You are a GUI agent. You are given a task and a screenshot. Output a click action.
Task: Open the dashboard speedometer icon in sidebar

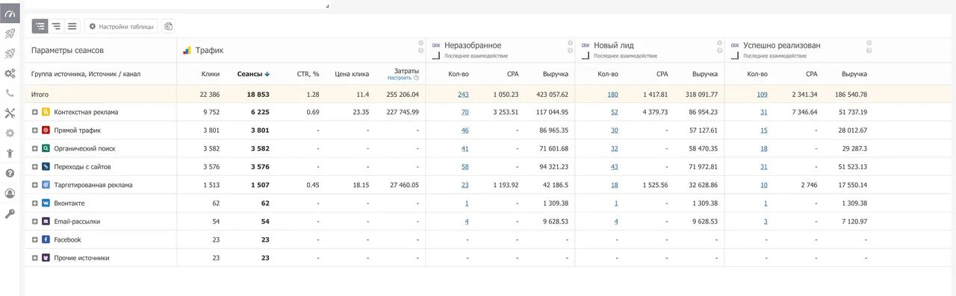pyautogui.click(x=10, y=14)
